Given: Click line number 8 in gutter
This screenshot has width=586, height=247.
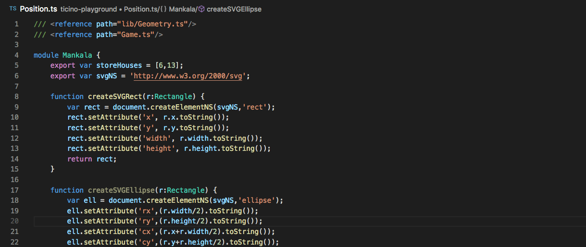Looking at the screenshot, I should point(17,97).
